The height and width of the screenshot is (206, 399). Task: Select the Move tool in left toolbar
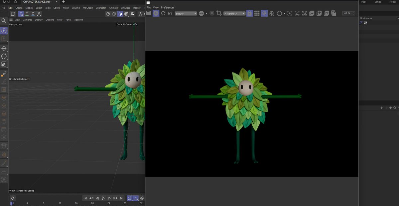pyautogui.click(x=4, y=49)
